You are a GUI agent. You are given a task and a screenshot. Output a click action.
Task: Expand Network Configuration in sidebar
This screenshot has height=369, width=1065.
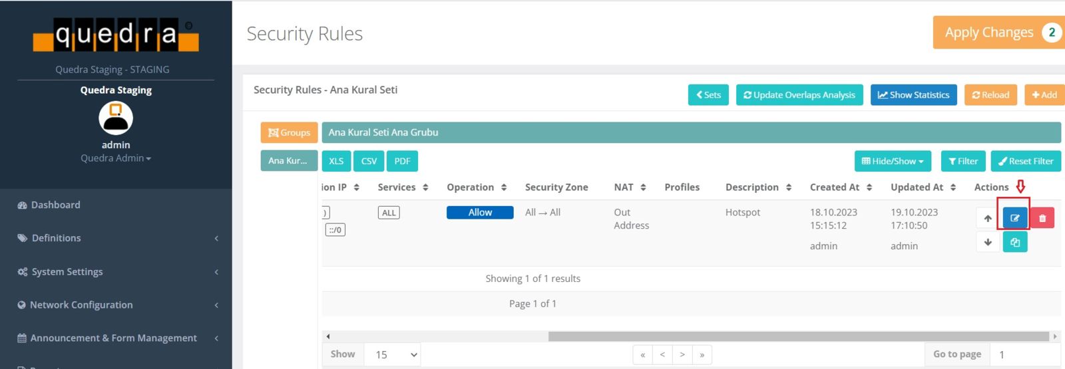[x=116, y=305]
